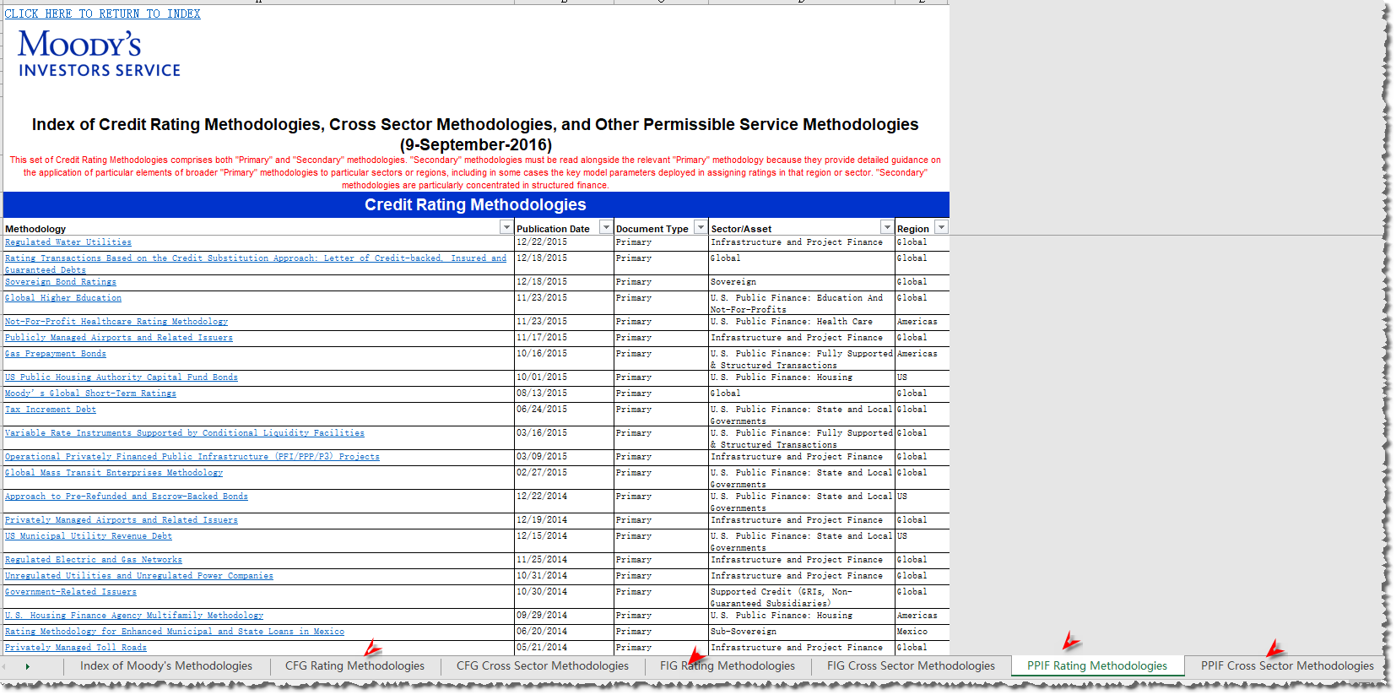Viewport: 1396px width, 695px height.
Task: Select the date cell 12/22/2015
Action: pyautogui.click(x=564, y=243)
